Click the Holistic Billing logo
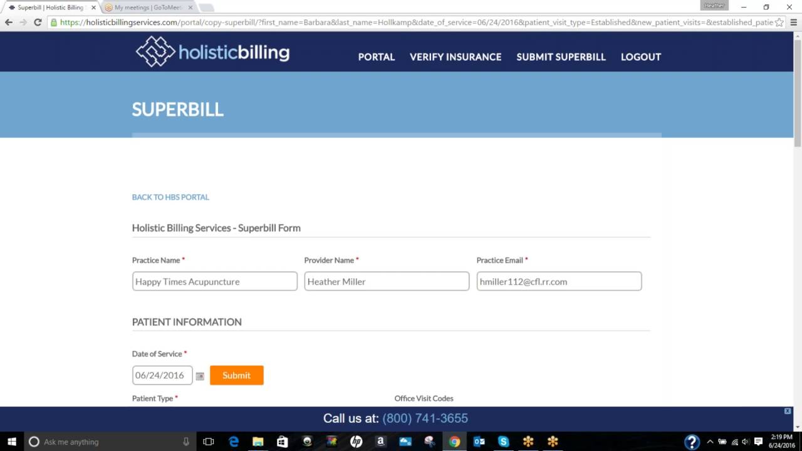This screenshot has height=451, width=802. point(212,51)
